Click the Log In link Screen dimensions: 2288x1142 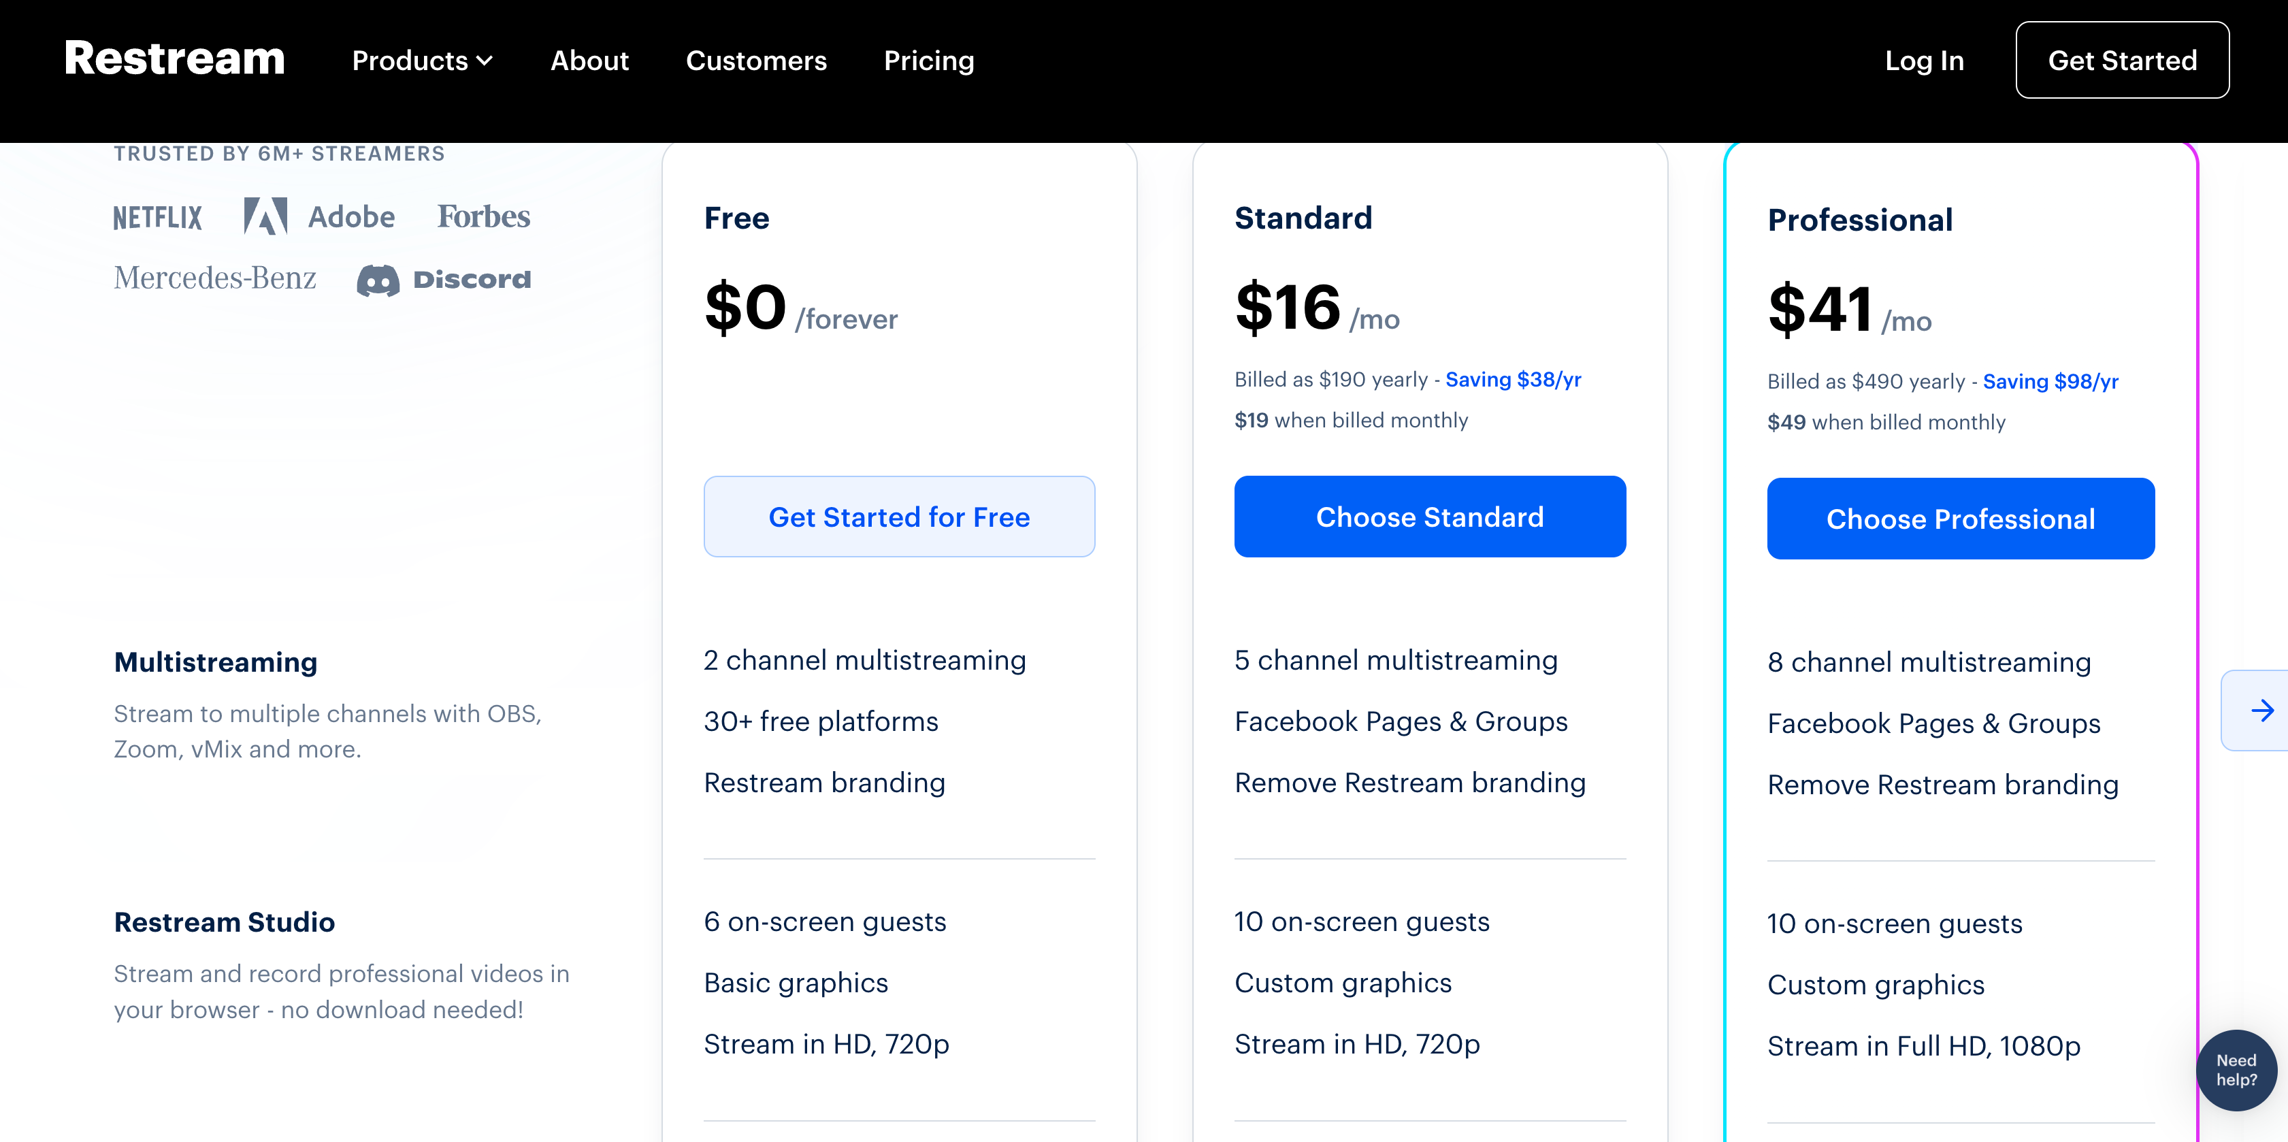(1924, 61)
